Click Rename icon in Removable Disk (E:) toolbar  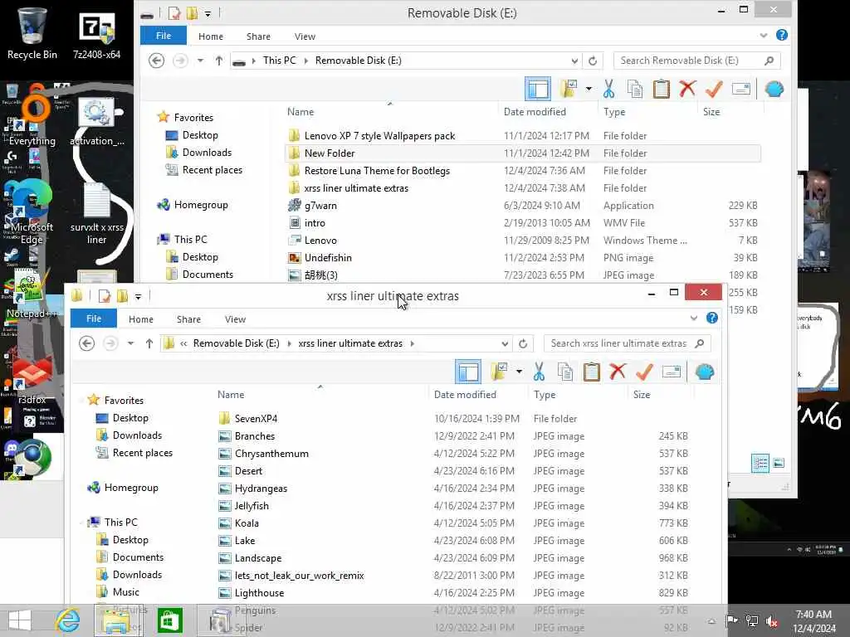pos(741,88)
